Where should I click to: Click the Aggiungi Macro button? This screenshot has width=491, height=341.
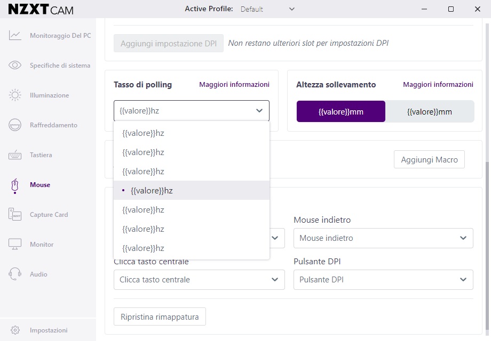coord(429,160)
